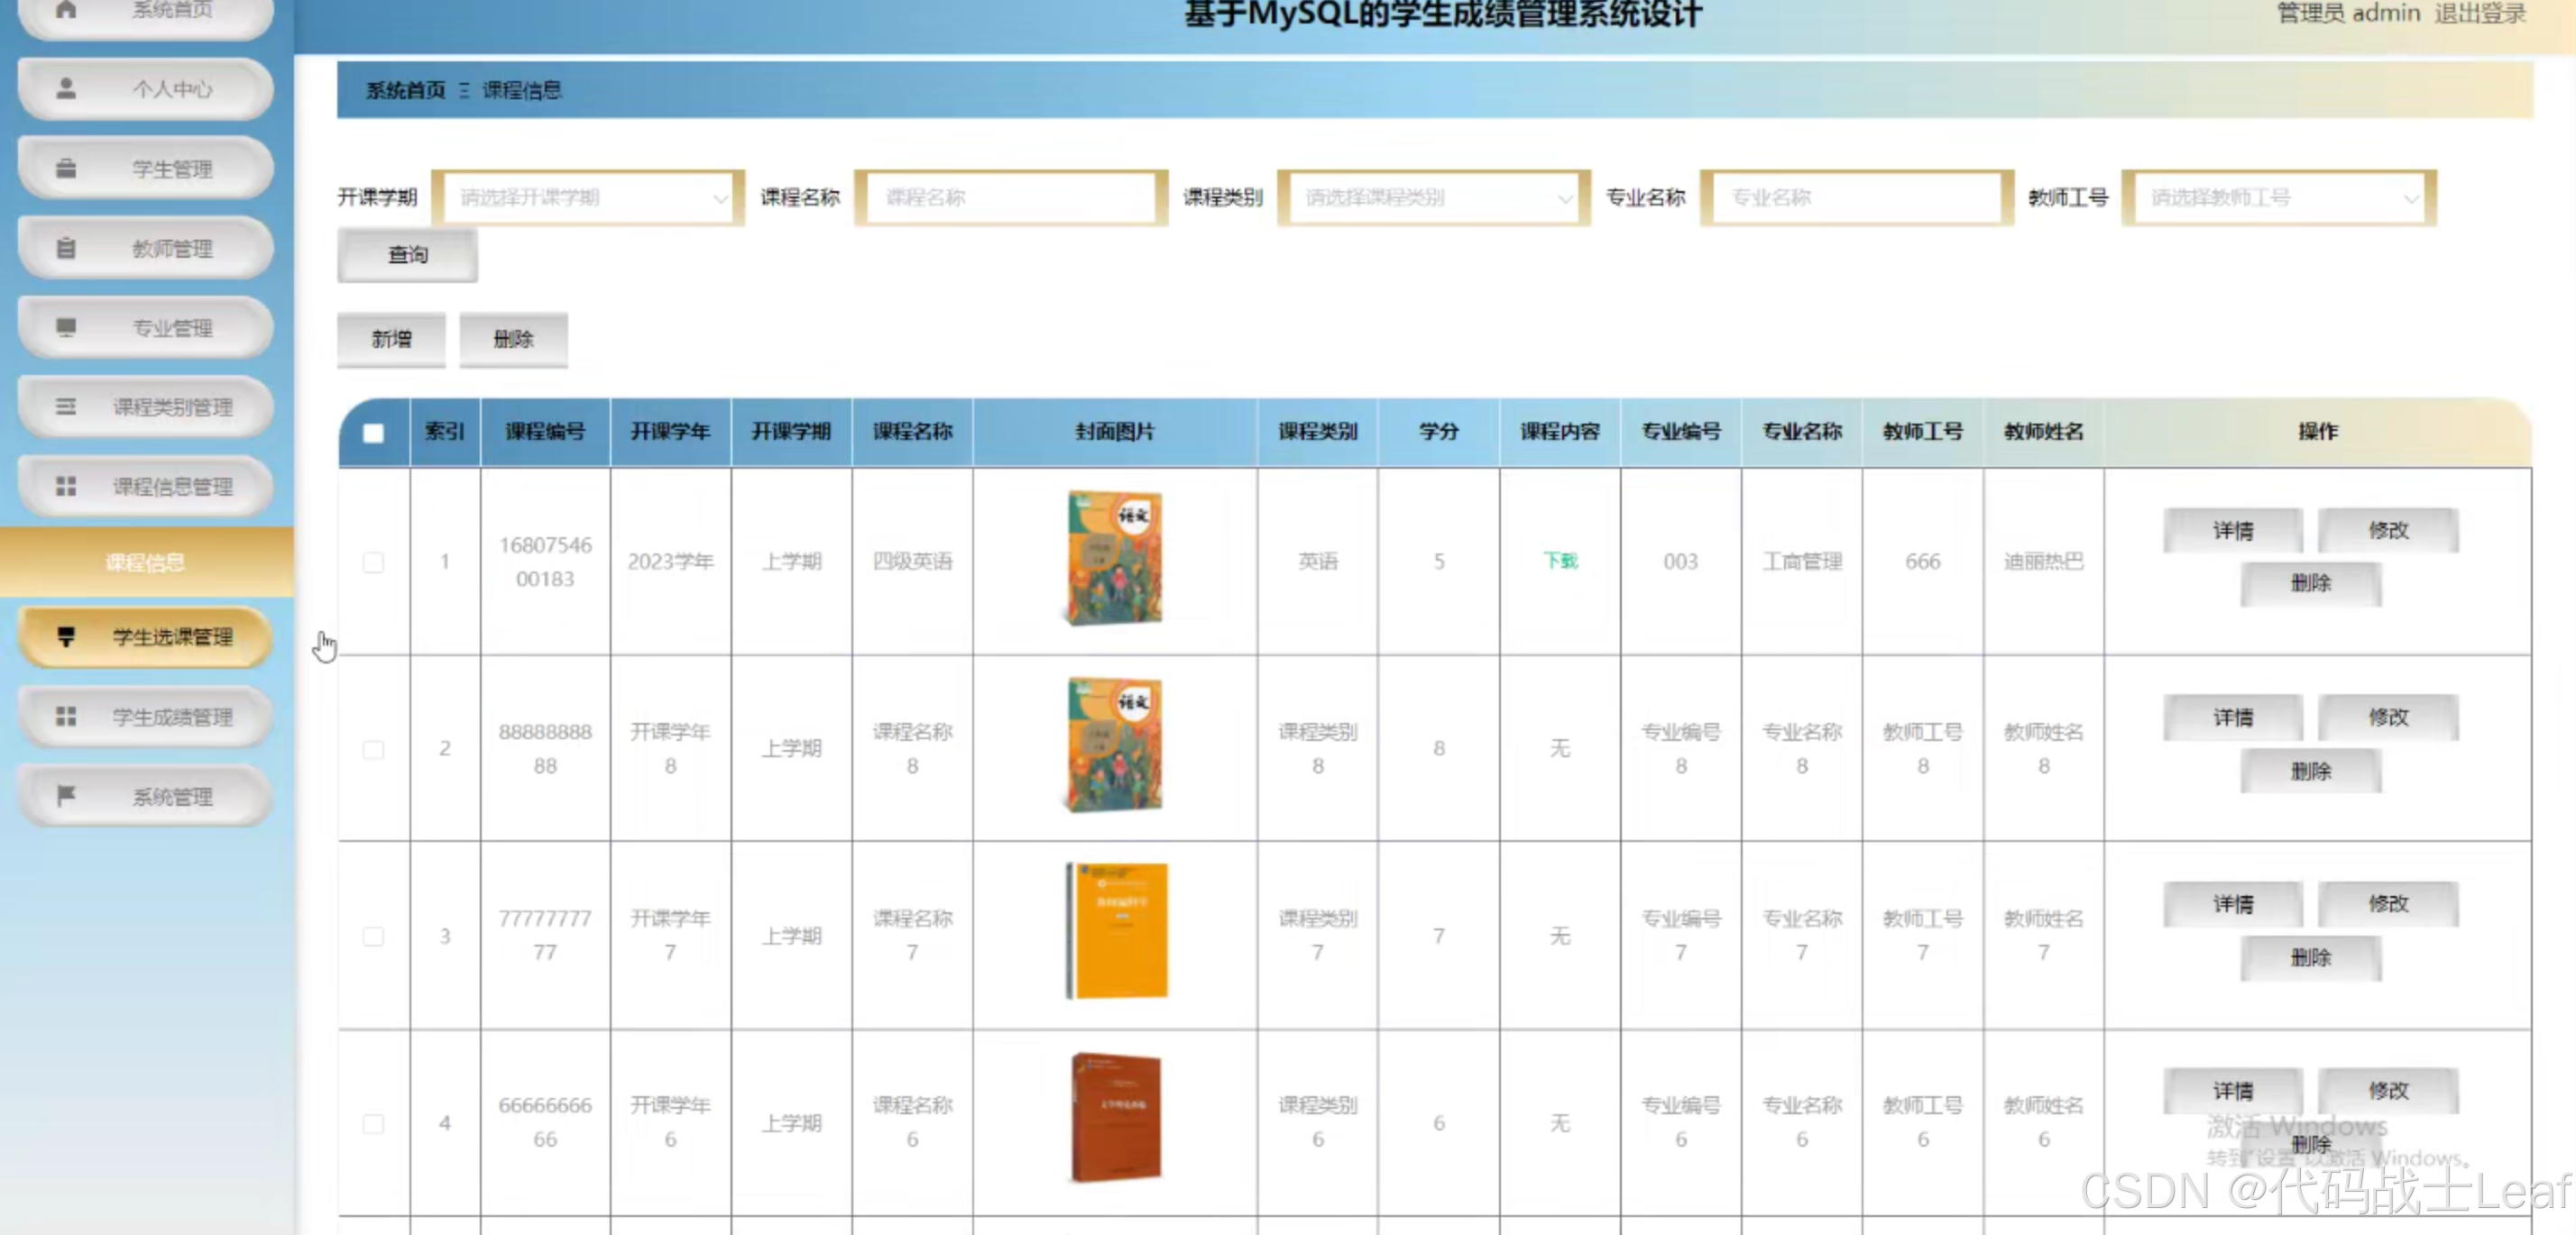Click the 专业名称 cell 工商管理
This screenshot has height=1235, width=2576.
1801,562
